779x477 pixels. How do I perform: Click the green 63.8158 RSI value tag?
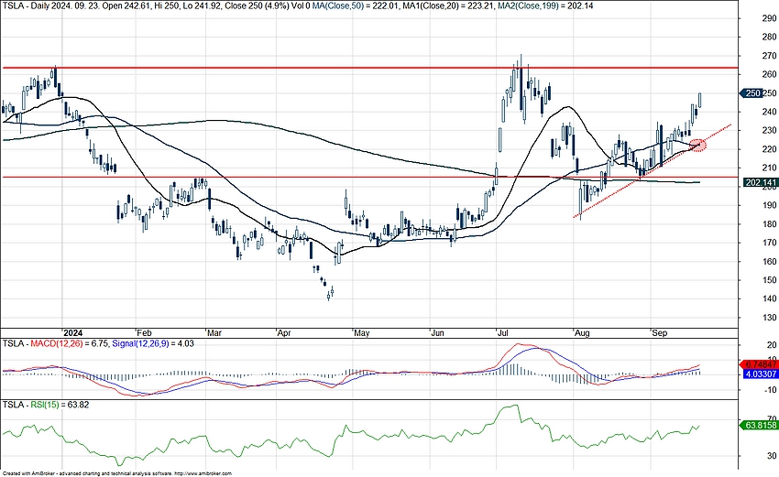[760, 425]
